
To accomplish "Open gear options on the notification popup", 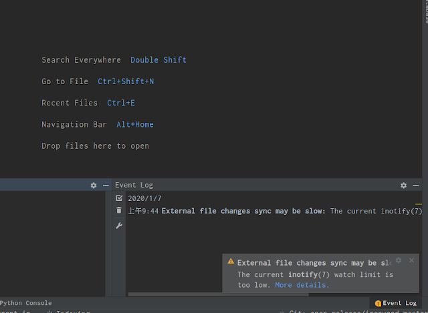I will click(399, 260).
